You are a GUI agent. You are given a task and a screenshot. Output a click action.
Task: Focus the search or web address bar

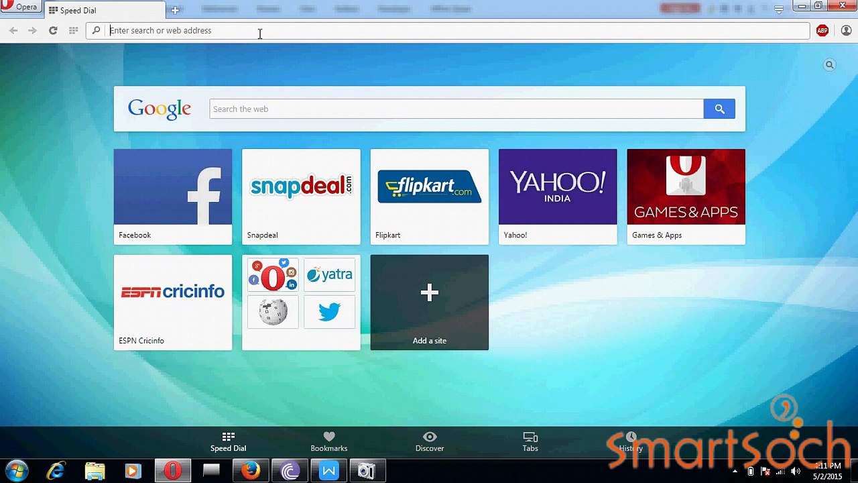[448, 30]
